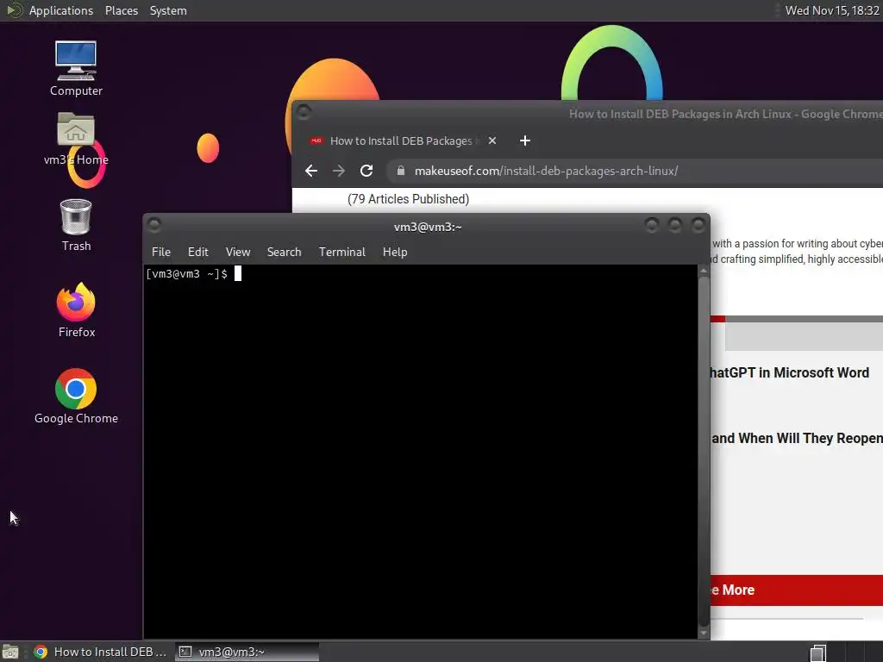The image size is (883, 662).
Task: Open vm3's Home folder icon
Action: coord(76,139)
